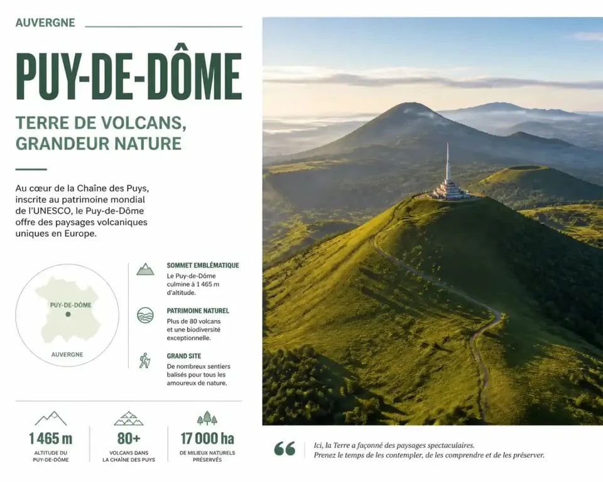Screen dimensions: 603x482
Task: Click the '80+' statistic
Action: pyautogui.click(x=129, y=439)
